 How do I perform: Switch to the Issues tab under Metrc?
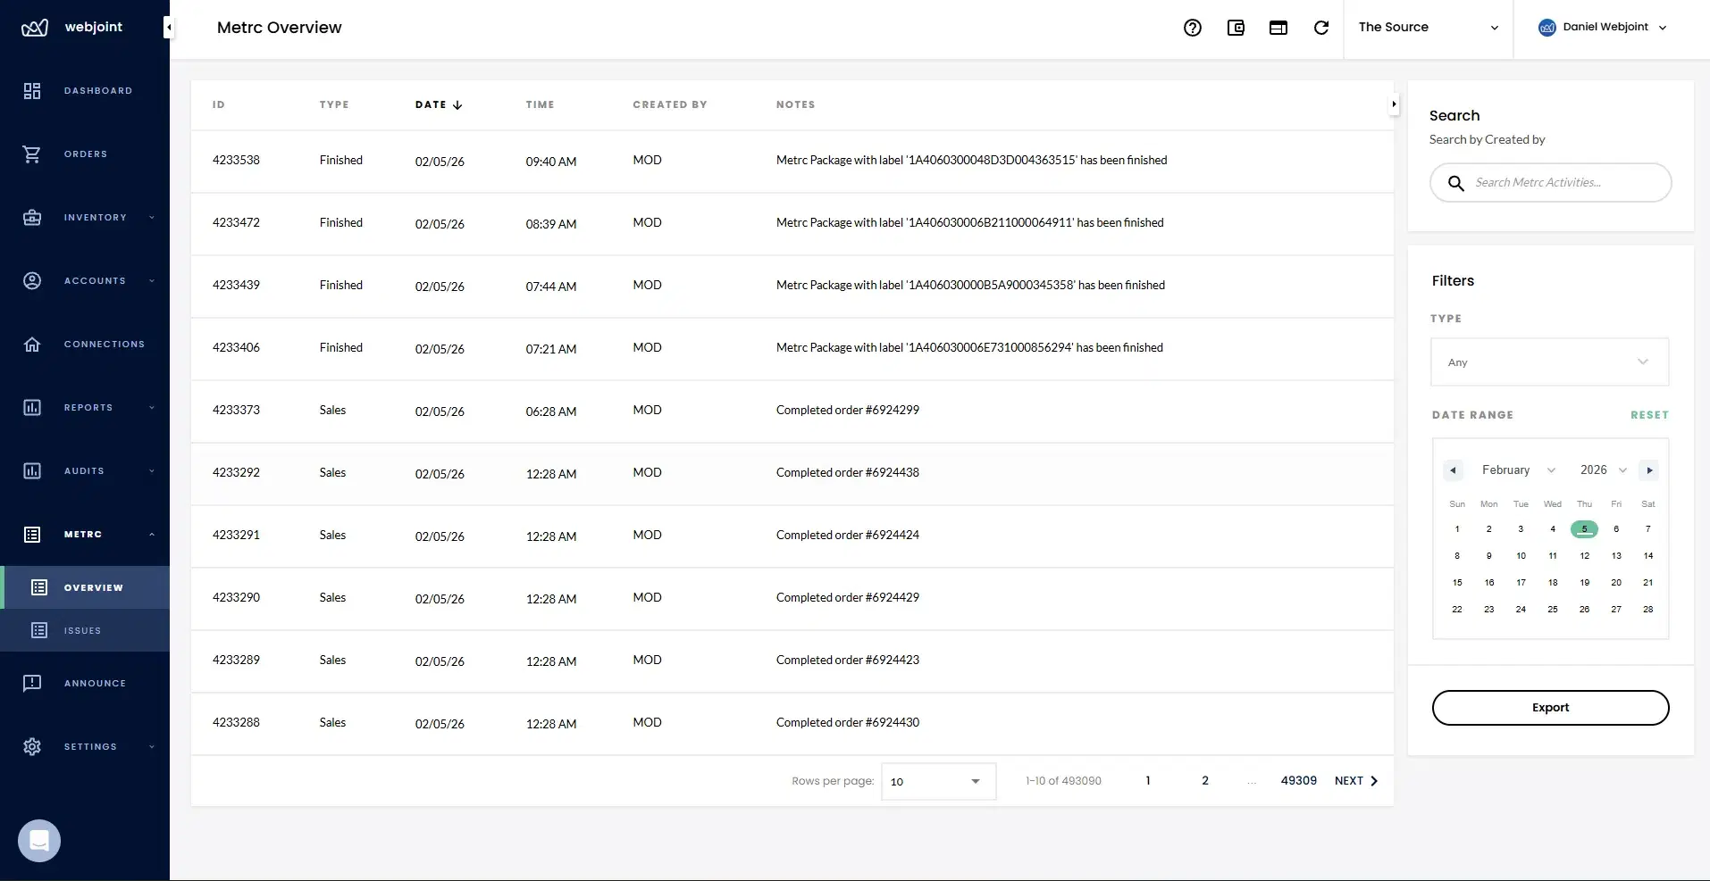coord(80,630)
